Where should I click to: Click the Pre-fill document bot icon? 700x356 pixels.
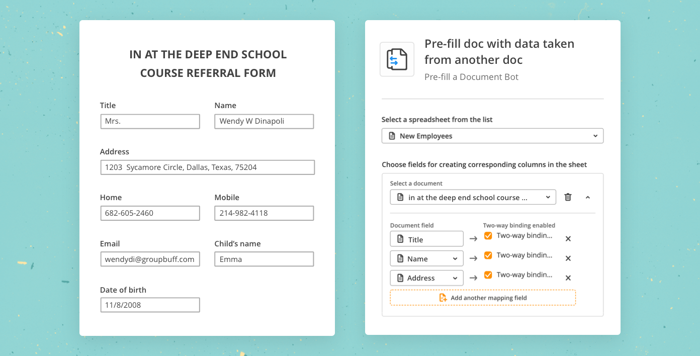(x=397, y=59)
